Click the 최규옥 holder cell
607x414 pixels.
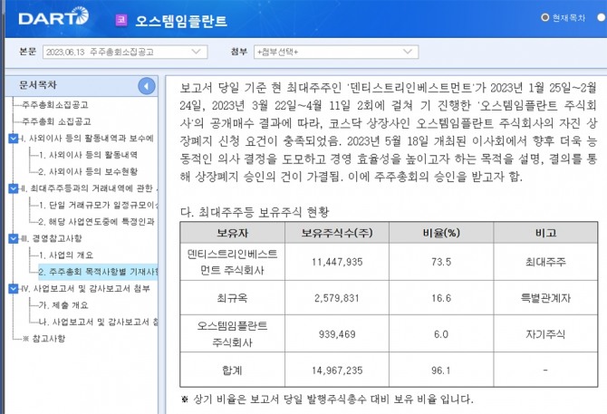[232, 298]
